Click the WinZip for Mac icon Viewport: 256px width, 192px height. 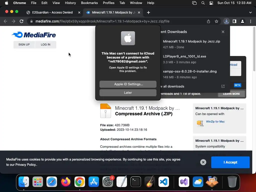click(200, 123)
